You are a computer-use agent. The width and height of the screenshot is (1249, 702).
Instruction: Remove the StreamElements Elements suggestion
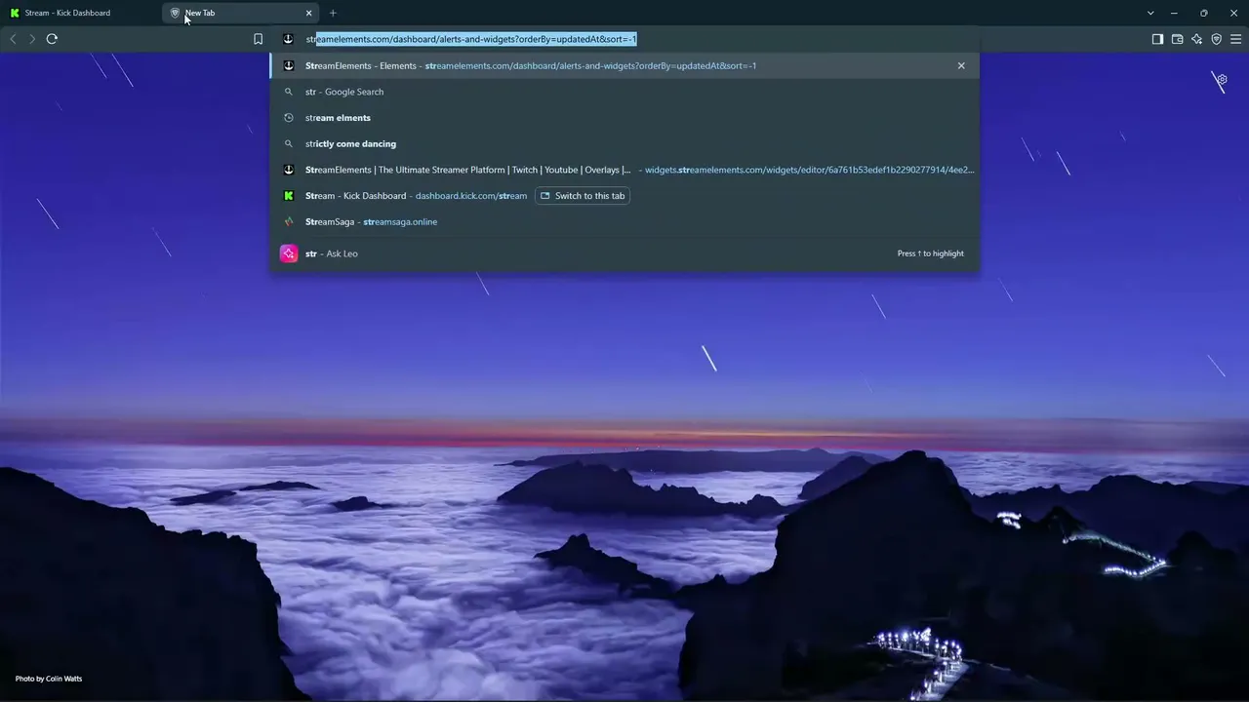(961, 65)
